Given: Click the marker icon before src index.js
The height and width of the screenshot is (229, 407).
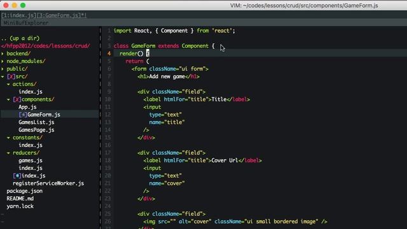Looking at the screenshot, I should pyautogui.click(x=17, y=176).
